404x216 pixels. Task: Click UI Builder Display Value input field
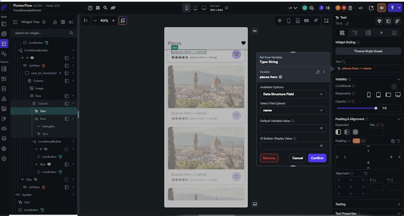pos(293,146)
